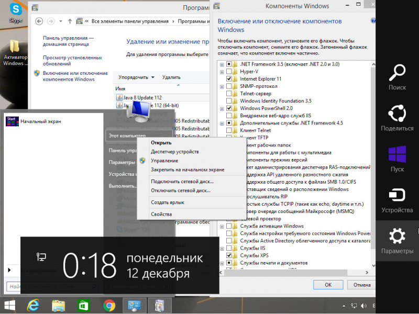Show hidden tray icons arrow
The height and width of the screenshot is (314, 419).
pos(344,306)
